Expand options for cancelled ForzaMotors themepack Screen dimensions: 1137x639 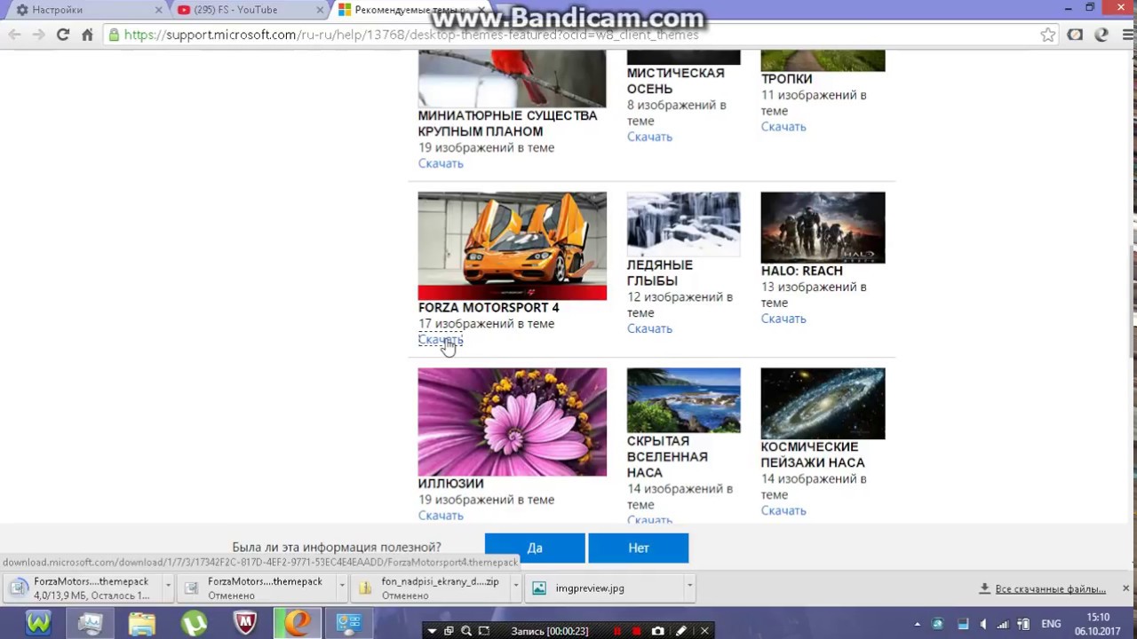coord(341,586)
